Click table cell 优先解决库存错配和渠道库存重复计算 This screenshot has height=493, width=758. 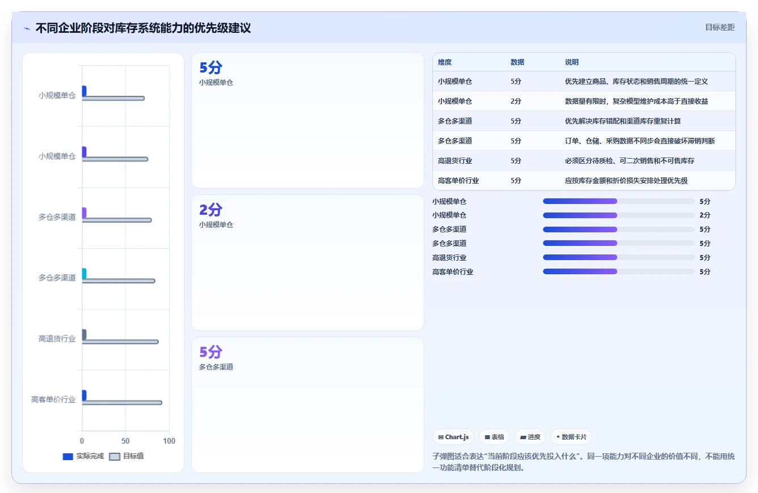pyautogui.click(x=623, y=121)
